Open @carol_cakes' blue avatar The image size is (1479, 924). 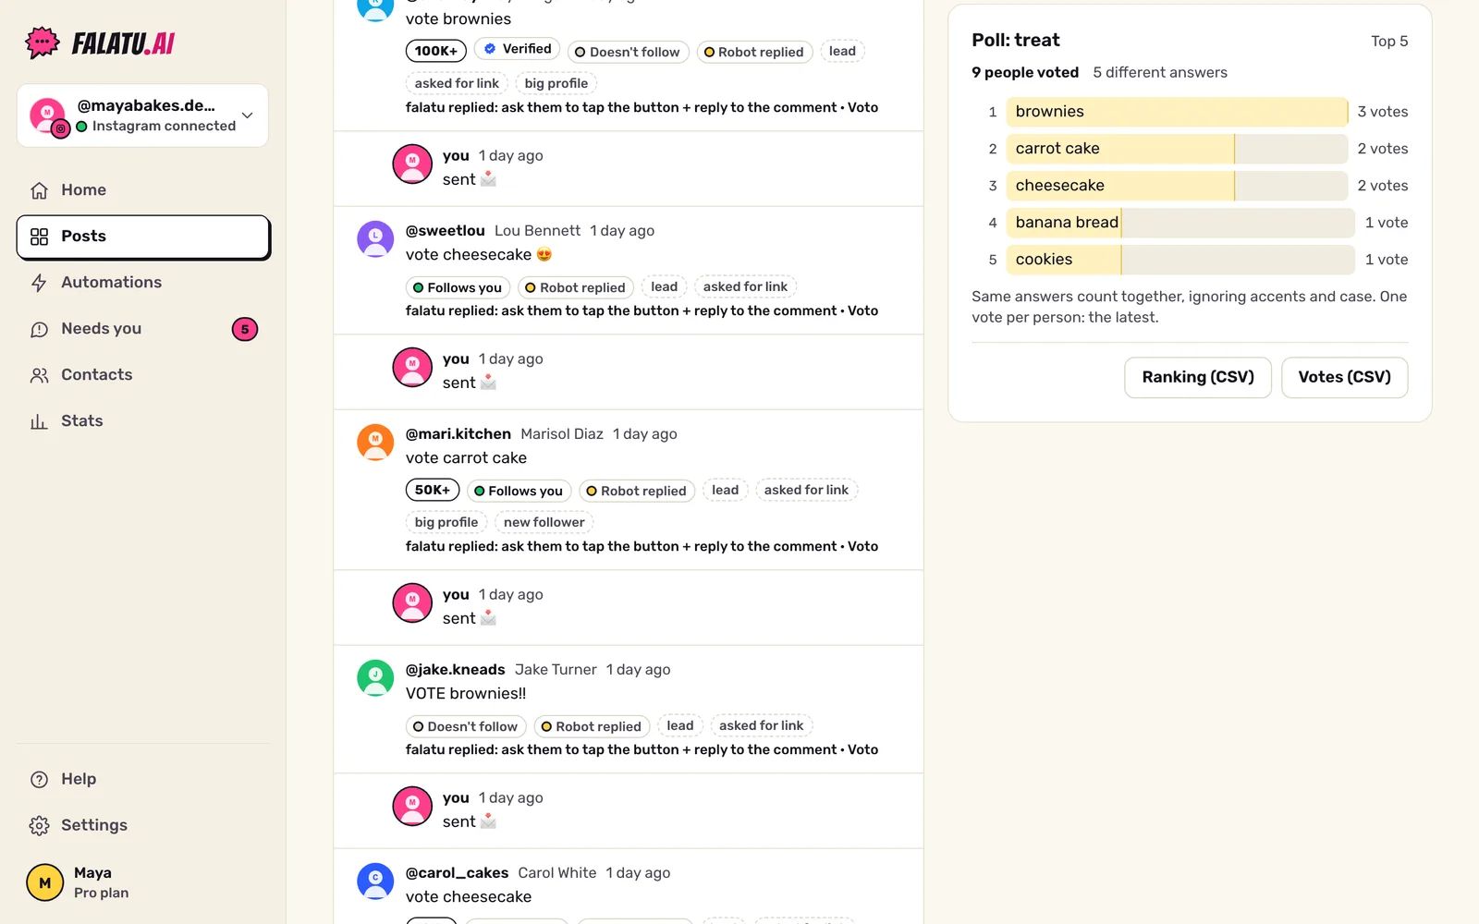coord(375,881)
